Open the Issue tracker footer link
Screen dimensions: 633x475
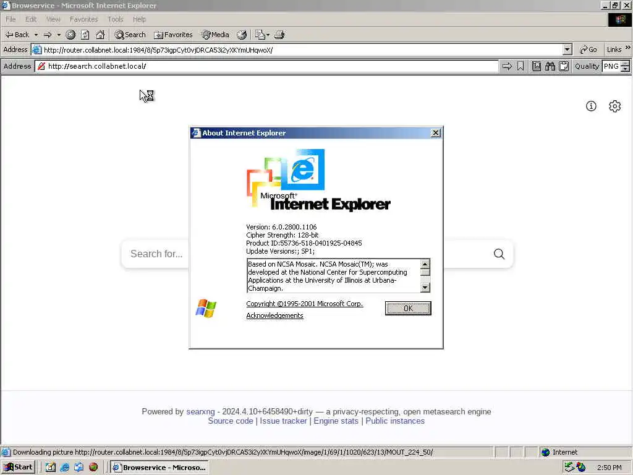pyautogui.click(x=283, y=421)
